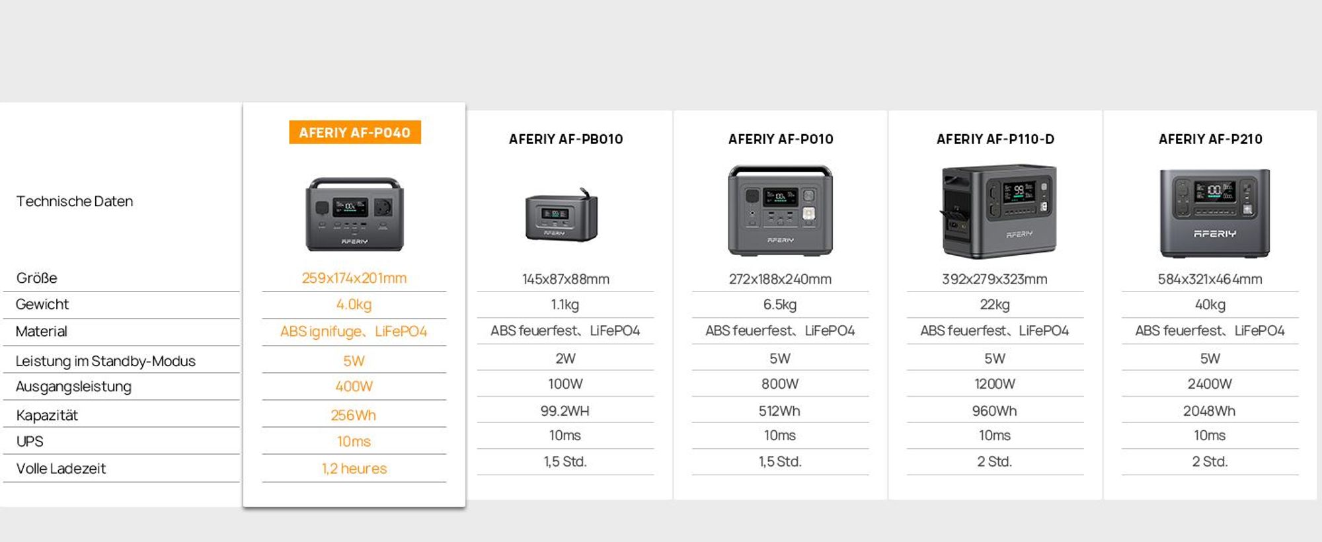Click the orange AFERIY AF-P040 header label
The image size is (1322, 542).
click(x=355, y=132)
